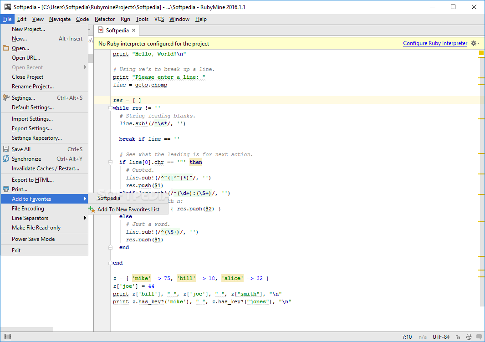Click the File menu header

(7, 19)
